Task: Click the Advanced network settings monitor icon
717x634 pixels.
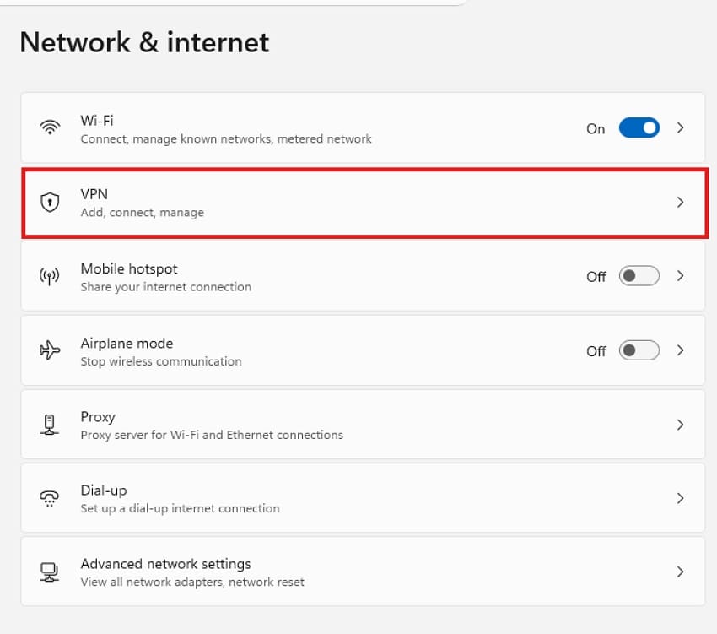Action: coord(50,572)
